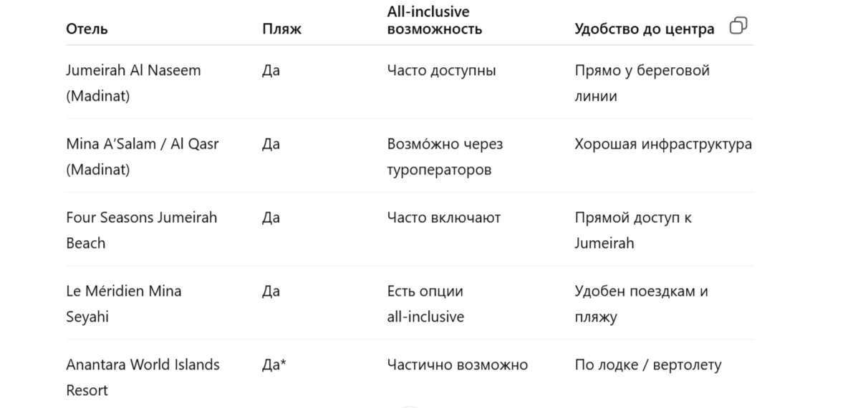Click the Частично возможно cell
Viewport: 863px width, 408px height.
point(457,365)
